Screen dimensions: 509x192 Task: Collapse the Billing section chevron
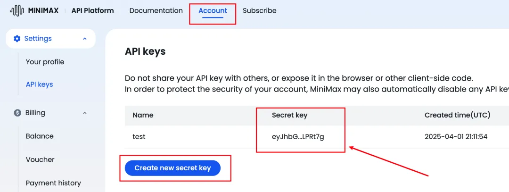85,113
